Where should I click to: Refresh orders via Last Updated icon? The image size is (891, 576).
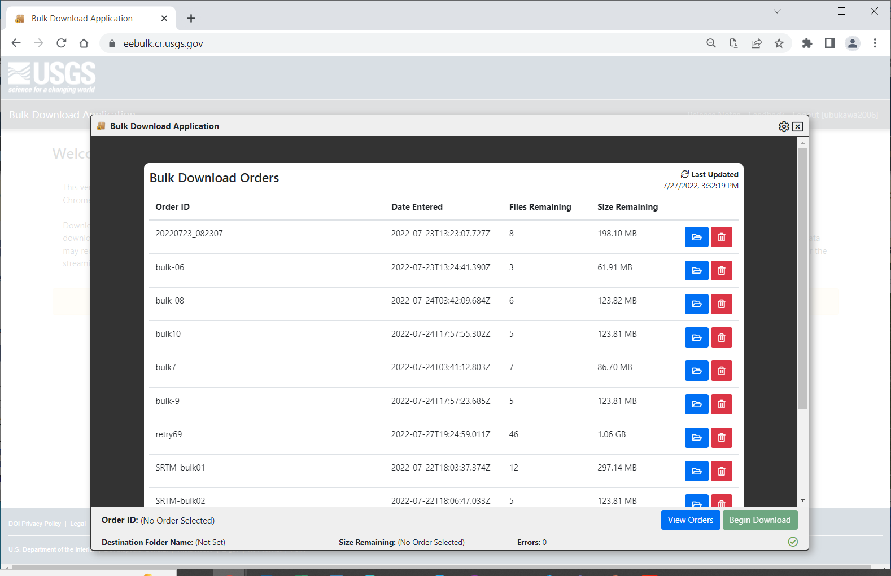(684, 174)
